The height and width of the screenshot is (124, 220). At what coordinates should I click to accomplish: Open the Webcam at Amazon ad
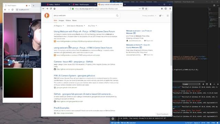point(139,32)
